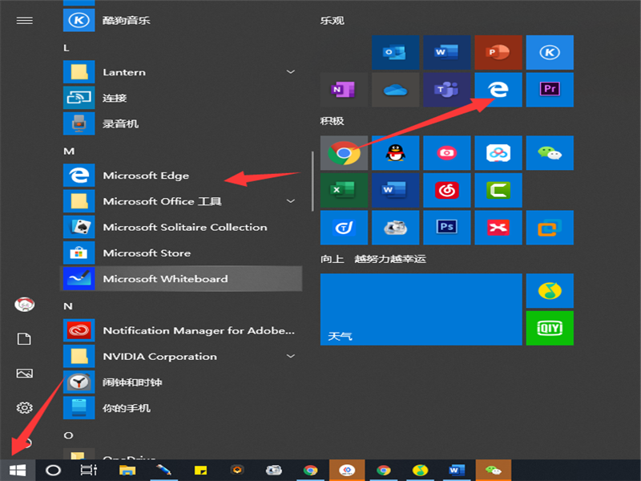
Task: Open the Photoshop tile
Action: 447,227
